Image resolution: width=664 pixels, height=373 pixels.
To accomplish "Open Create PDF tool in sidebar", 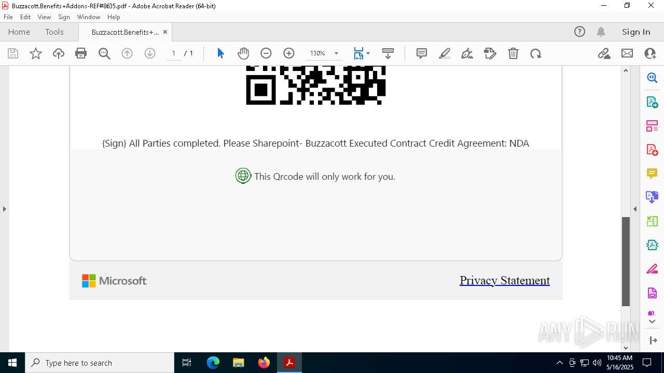I will coord(652,150).
